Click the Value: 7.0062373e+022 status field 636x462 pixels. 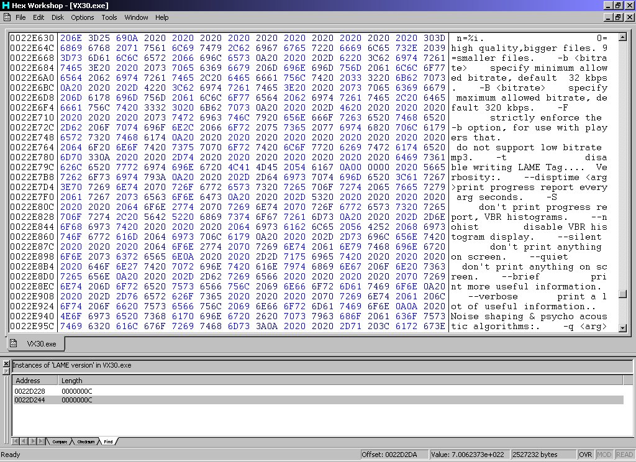(x=469, y=455)
